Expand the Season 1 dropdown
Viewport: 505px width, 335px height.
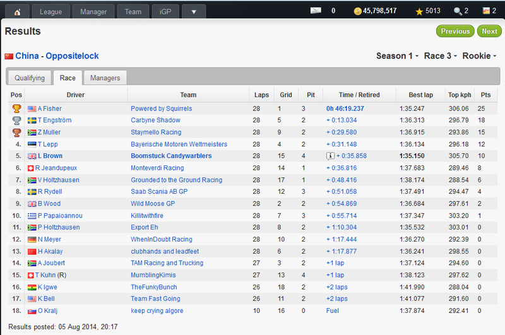click(x=397, y=56)
